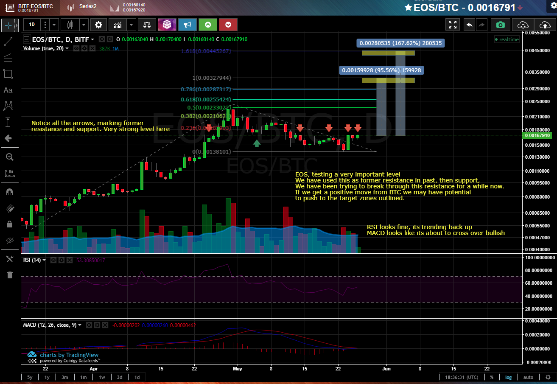This screenshot has width=557, height=384.
Task: Click the 18:36:31 (UTC) timezone clock
Action: (462, 377)
